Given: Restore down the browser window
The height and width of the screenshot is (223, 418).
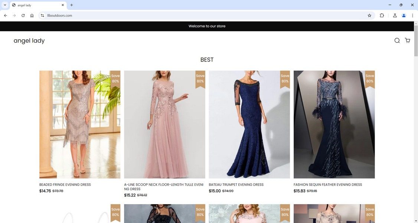Looking at the screenshot, I should 401,5.
